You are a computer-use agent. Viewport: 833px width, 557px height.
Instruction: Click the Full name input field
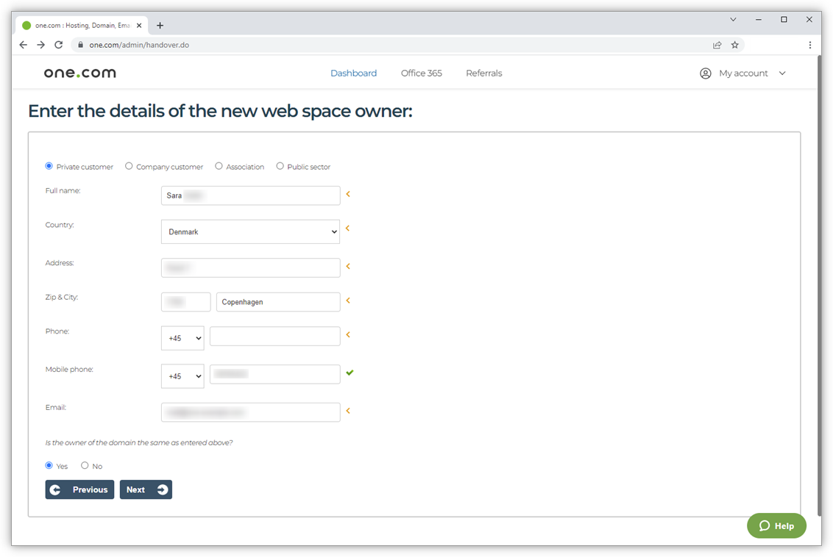pyautogui.click(x=250, y=195)
